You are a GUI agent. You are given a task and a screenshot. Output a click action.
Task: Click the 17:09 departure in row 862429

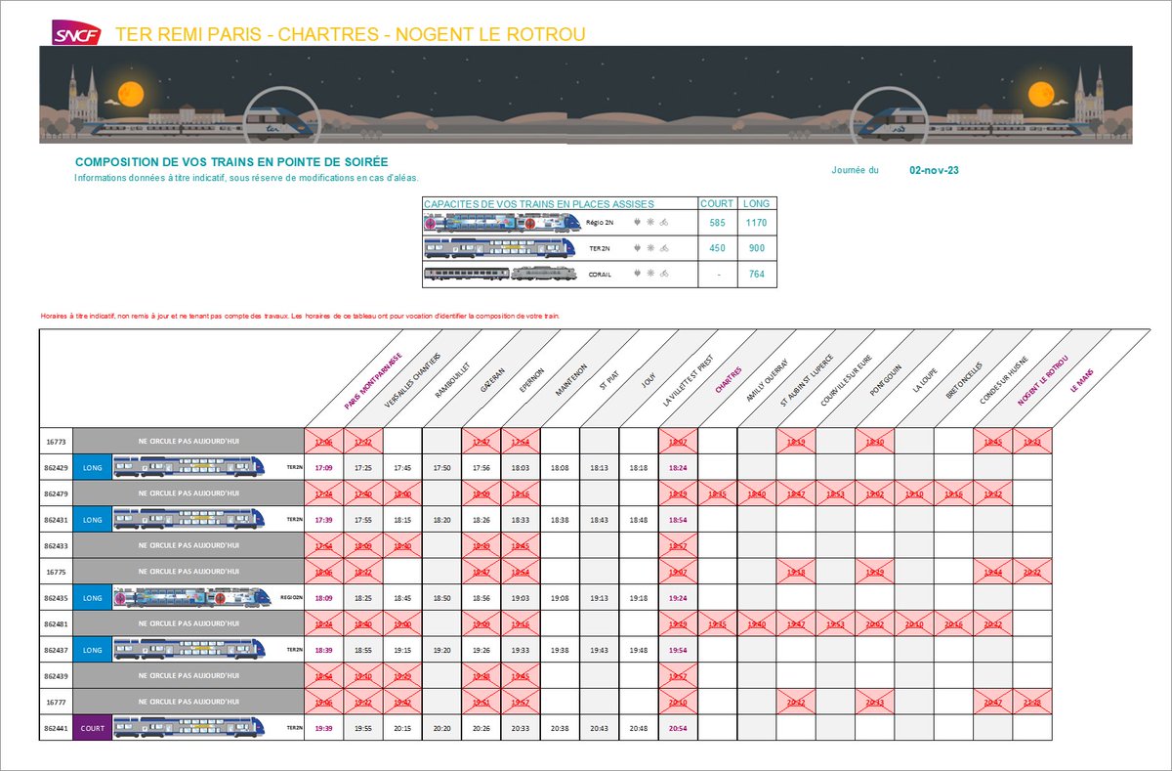pos(324,467)
